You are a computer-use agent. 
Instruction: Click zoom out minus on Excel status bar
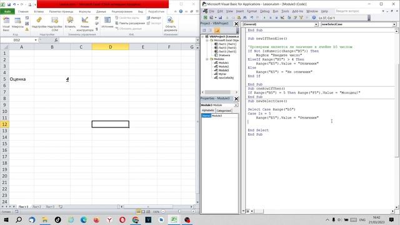[x=163, y=211]
